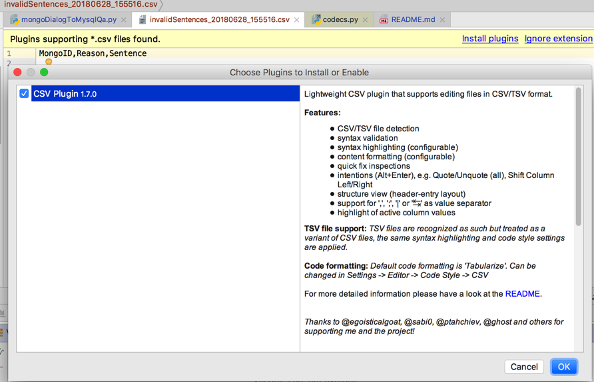The width and height of the screenshot is (594, 382).
Task: Click the 'TSV file support:' label
Action: [x=335, y=229]
